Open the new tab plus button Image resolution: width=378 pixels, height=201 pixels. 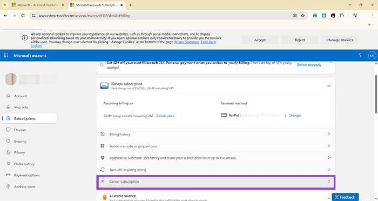pos(131,5)
